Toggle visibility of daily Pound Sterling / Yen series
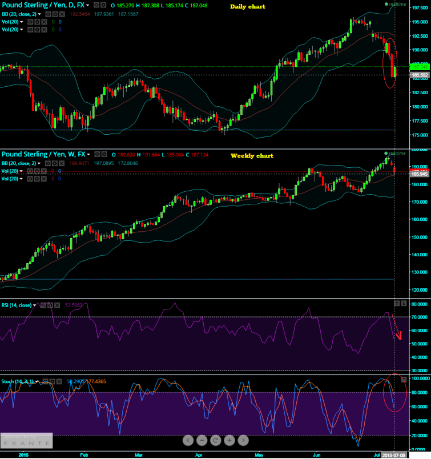The width and height of the screenshot is (431, 459). pos(96,5)
